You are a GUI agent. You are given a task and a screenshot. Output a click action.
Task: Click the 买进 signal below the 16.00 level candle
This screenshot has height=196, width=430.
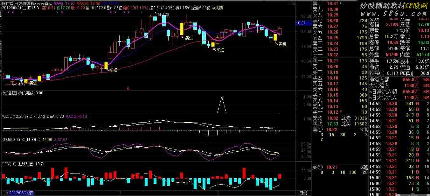(x=113, y=70)
